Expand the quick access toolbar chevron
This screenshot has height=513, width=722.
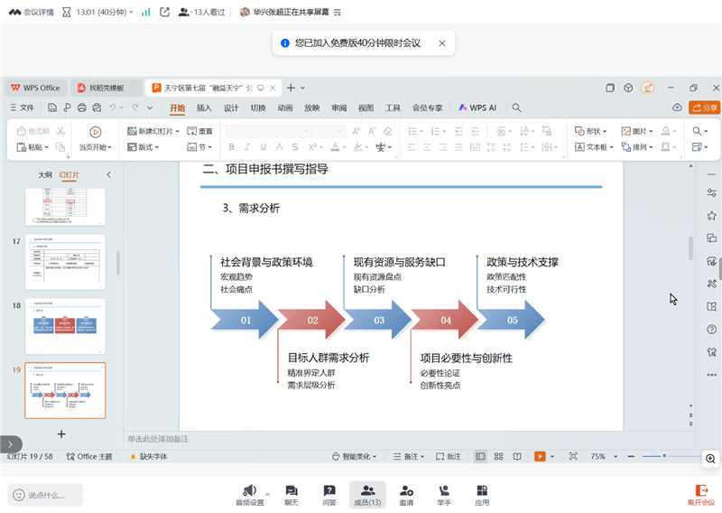point(150,107)
